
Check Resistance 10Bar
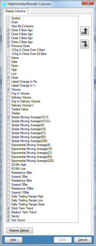[x=8, y=188]
